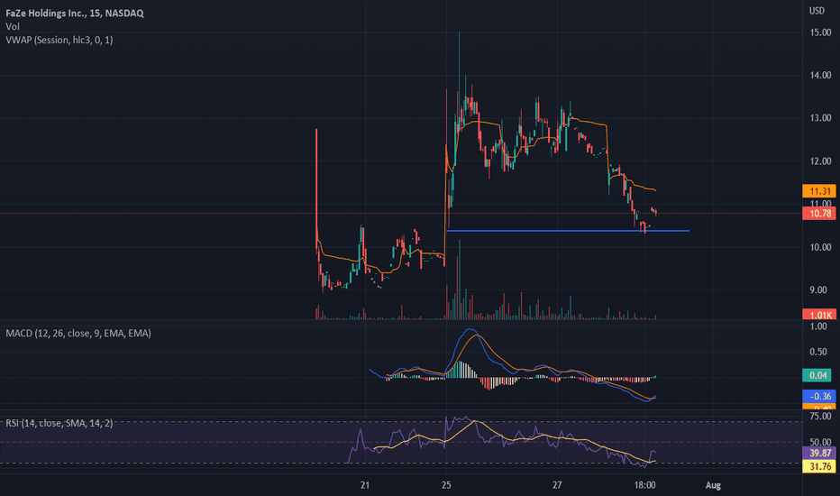840x496 pixels.
Task: Click the red 1.01K volume tag
Action: click(x=819, y=314)
